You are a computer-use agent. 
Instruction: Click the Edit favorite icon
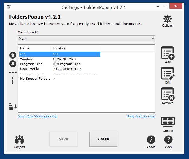point(168,74)
